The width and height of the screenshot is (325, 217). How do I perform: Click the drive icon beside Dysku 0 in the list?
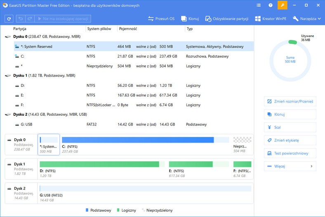click(8, 37)
